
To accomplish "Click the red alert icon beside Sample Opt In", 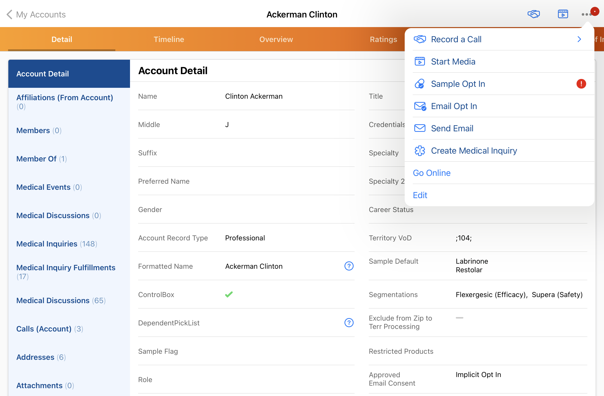I will click(x=581, y=84).
